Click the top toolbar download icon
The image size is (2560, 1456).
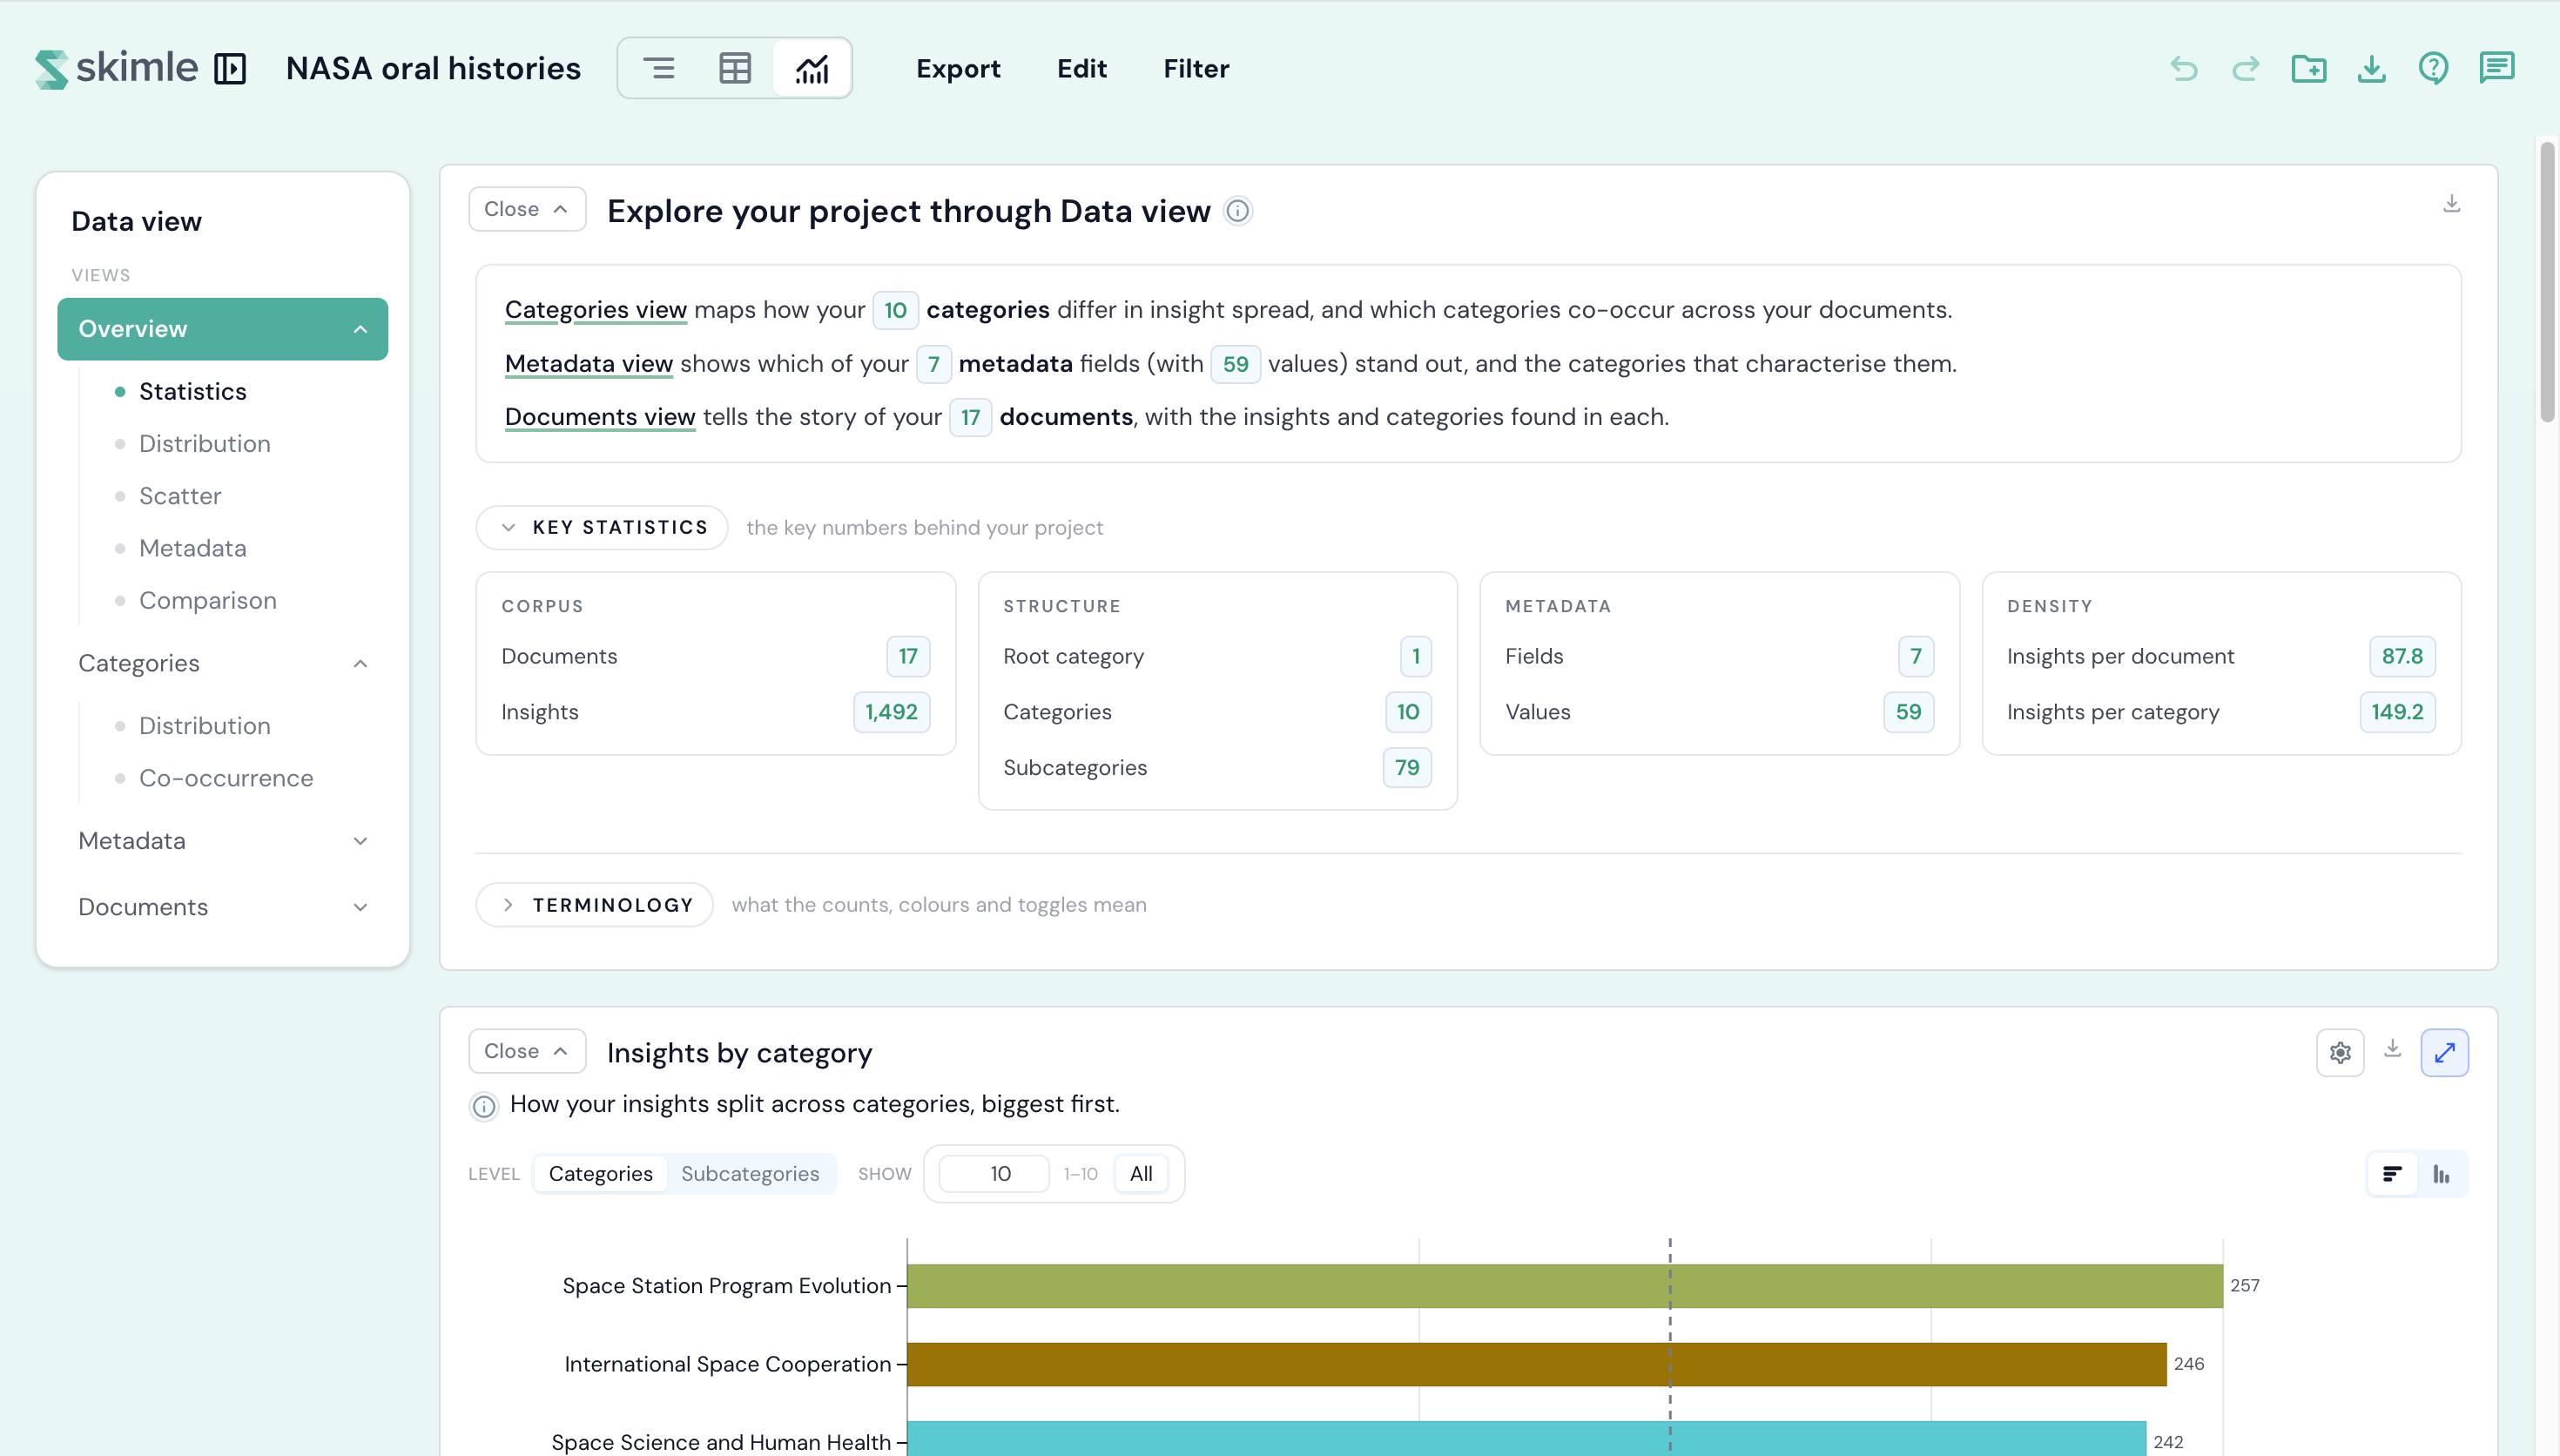tap(2371, 68)
